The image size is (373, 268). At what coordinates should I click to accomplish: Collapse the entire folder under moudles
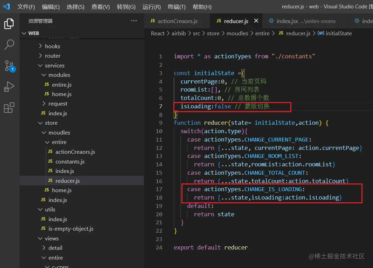pos(47,142)
